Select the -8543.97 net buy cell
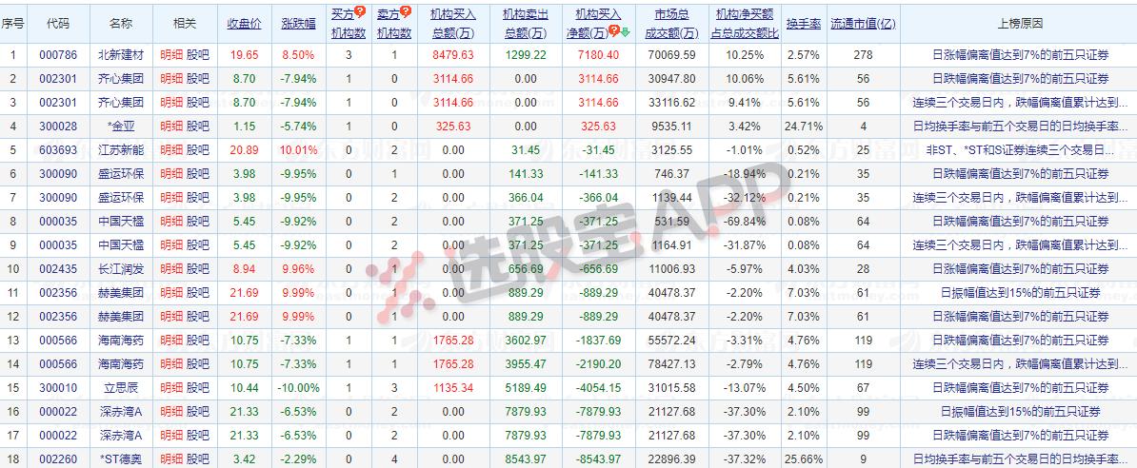This screenshot has width=1137, height=468. [598, 458]
